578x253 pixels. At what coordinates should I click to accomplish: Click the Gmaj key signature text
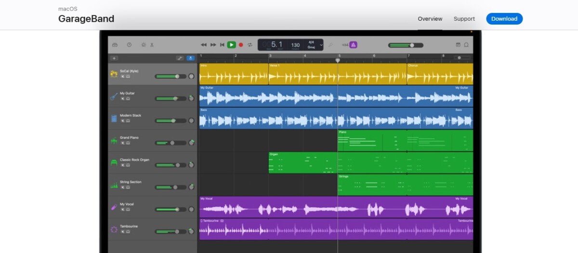point(311,47)
